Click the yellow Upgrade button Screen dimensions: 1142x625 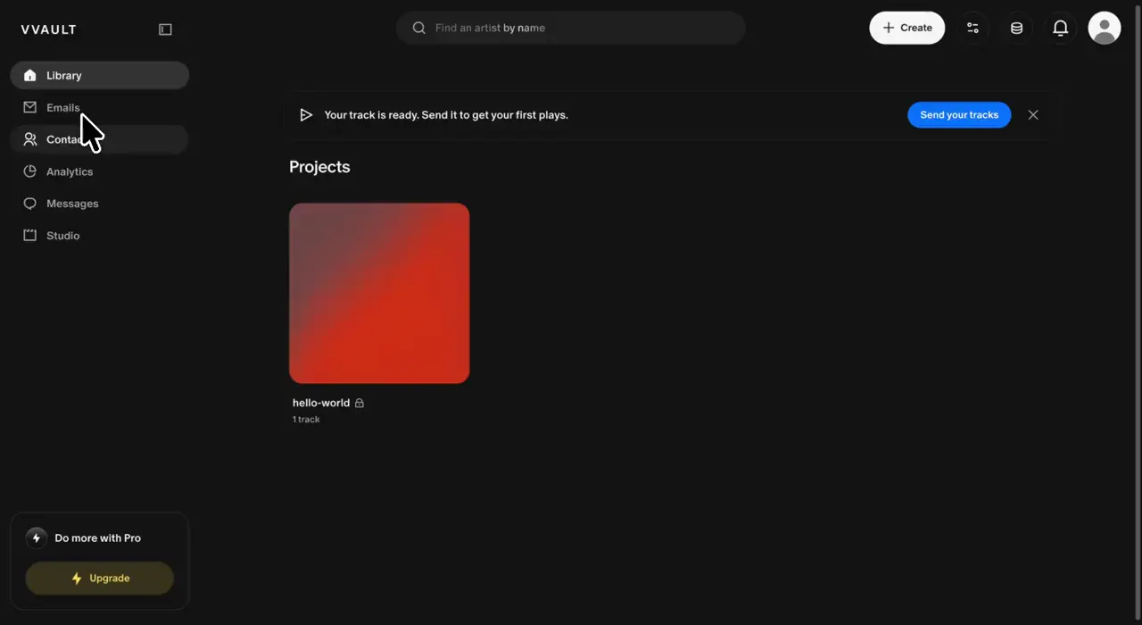[99, 579]
